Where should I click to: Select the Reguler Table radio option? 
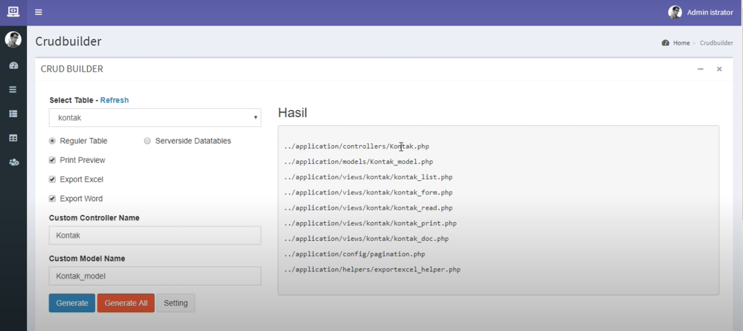click(x=53, y=141)
